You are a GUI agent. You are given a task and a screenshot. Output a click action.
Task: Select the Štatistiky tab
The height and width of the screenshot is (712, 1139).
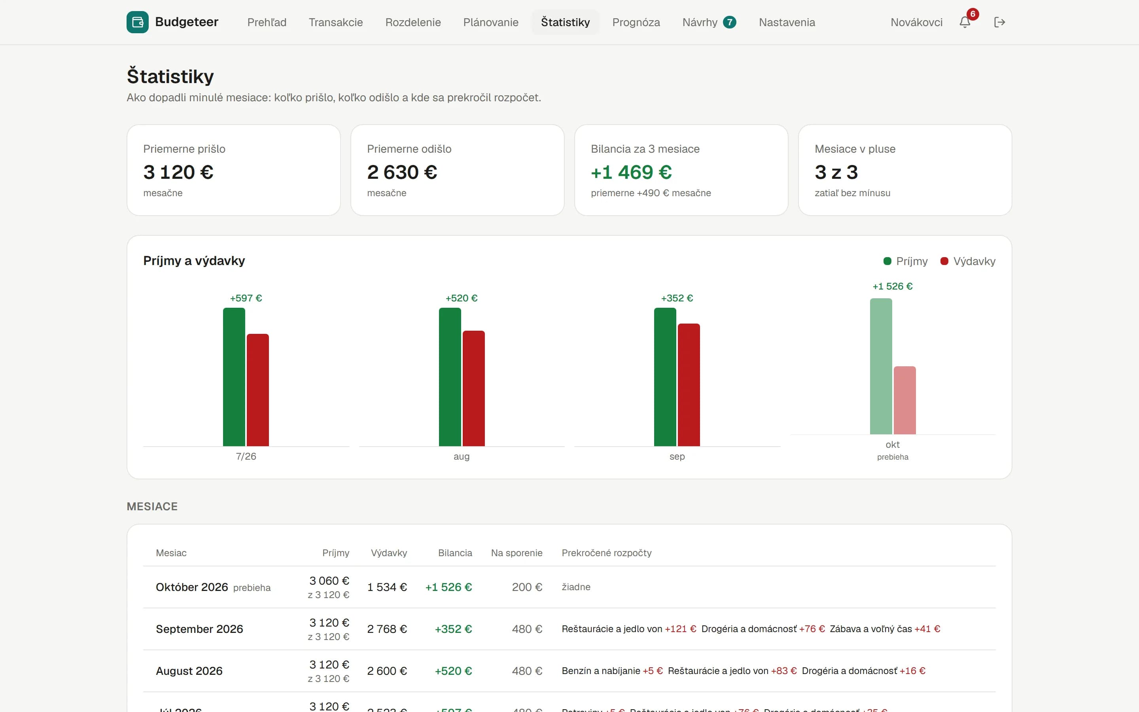click(565, 22)
